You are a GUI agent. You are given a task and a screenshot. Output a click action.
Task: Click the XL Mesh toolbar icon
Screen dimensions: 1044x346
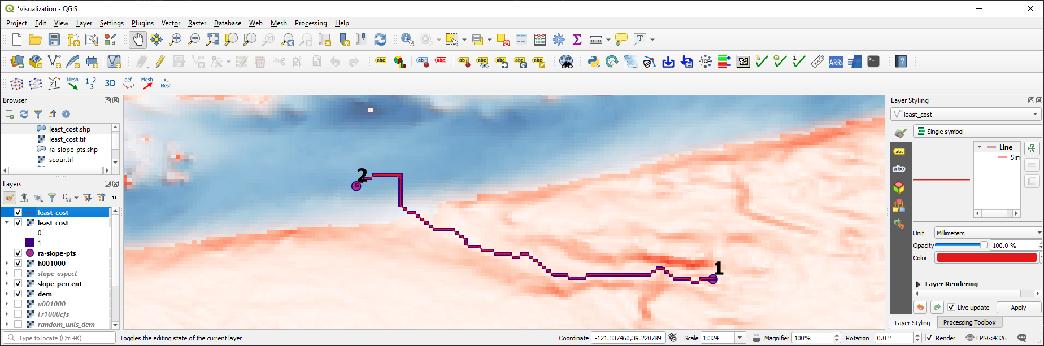click(x=166, y=83)
